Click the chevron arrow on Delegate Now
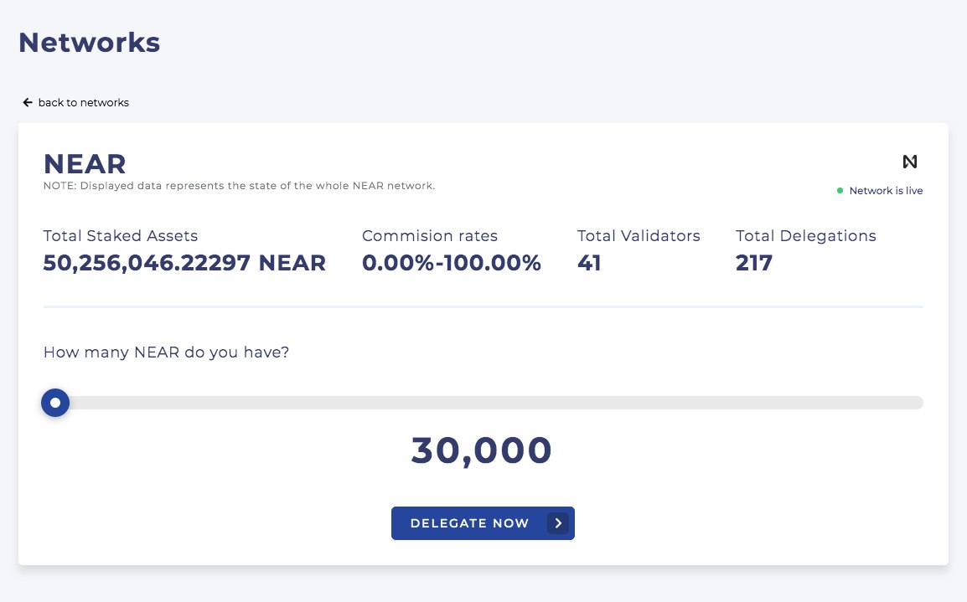 558,523
